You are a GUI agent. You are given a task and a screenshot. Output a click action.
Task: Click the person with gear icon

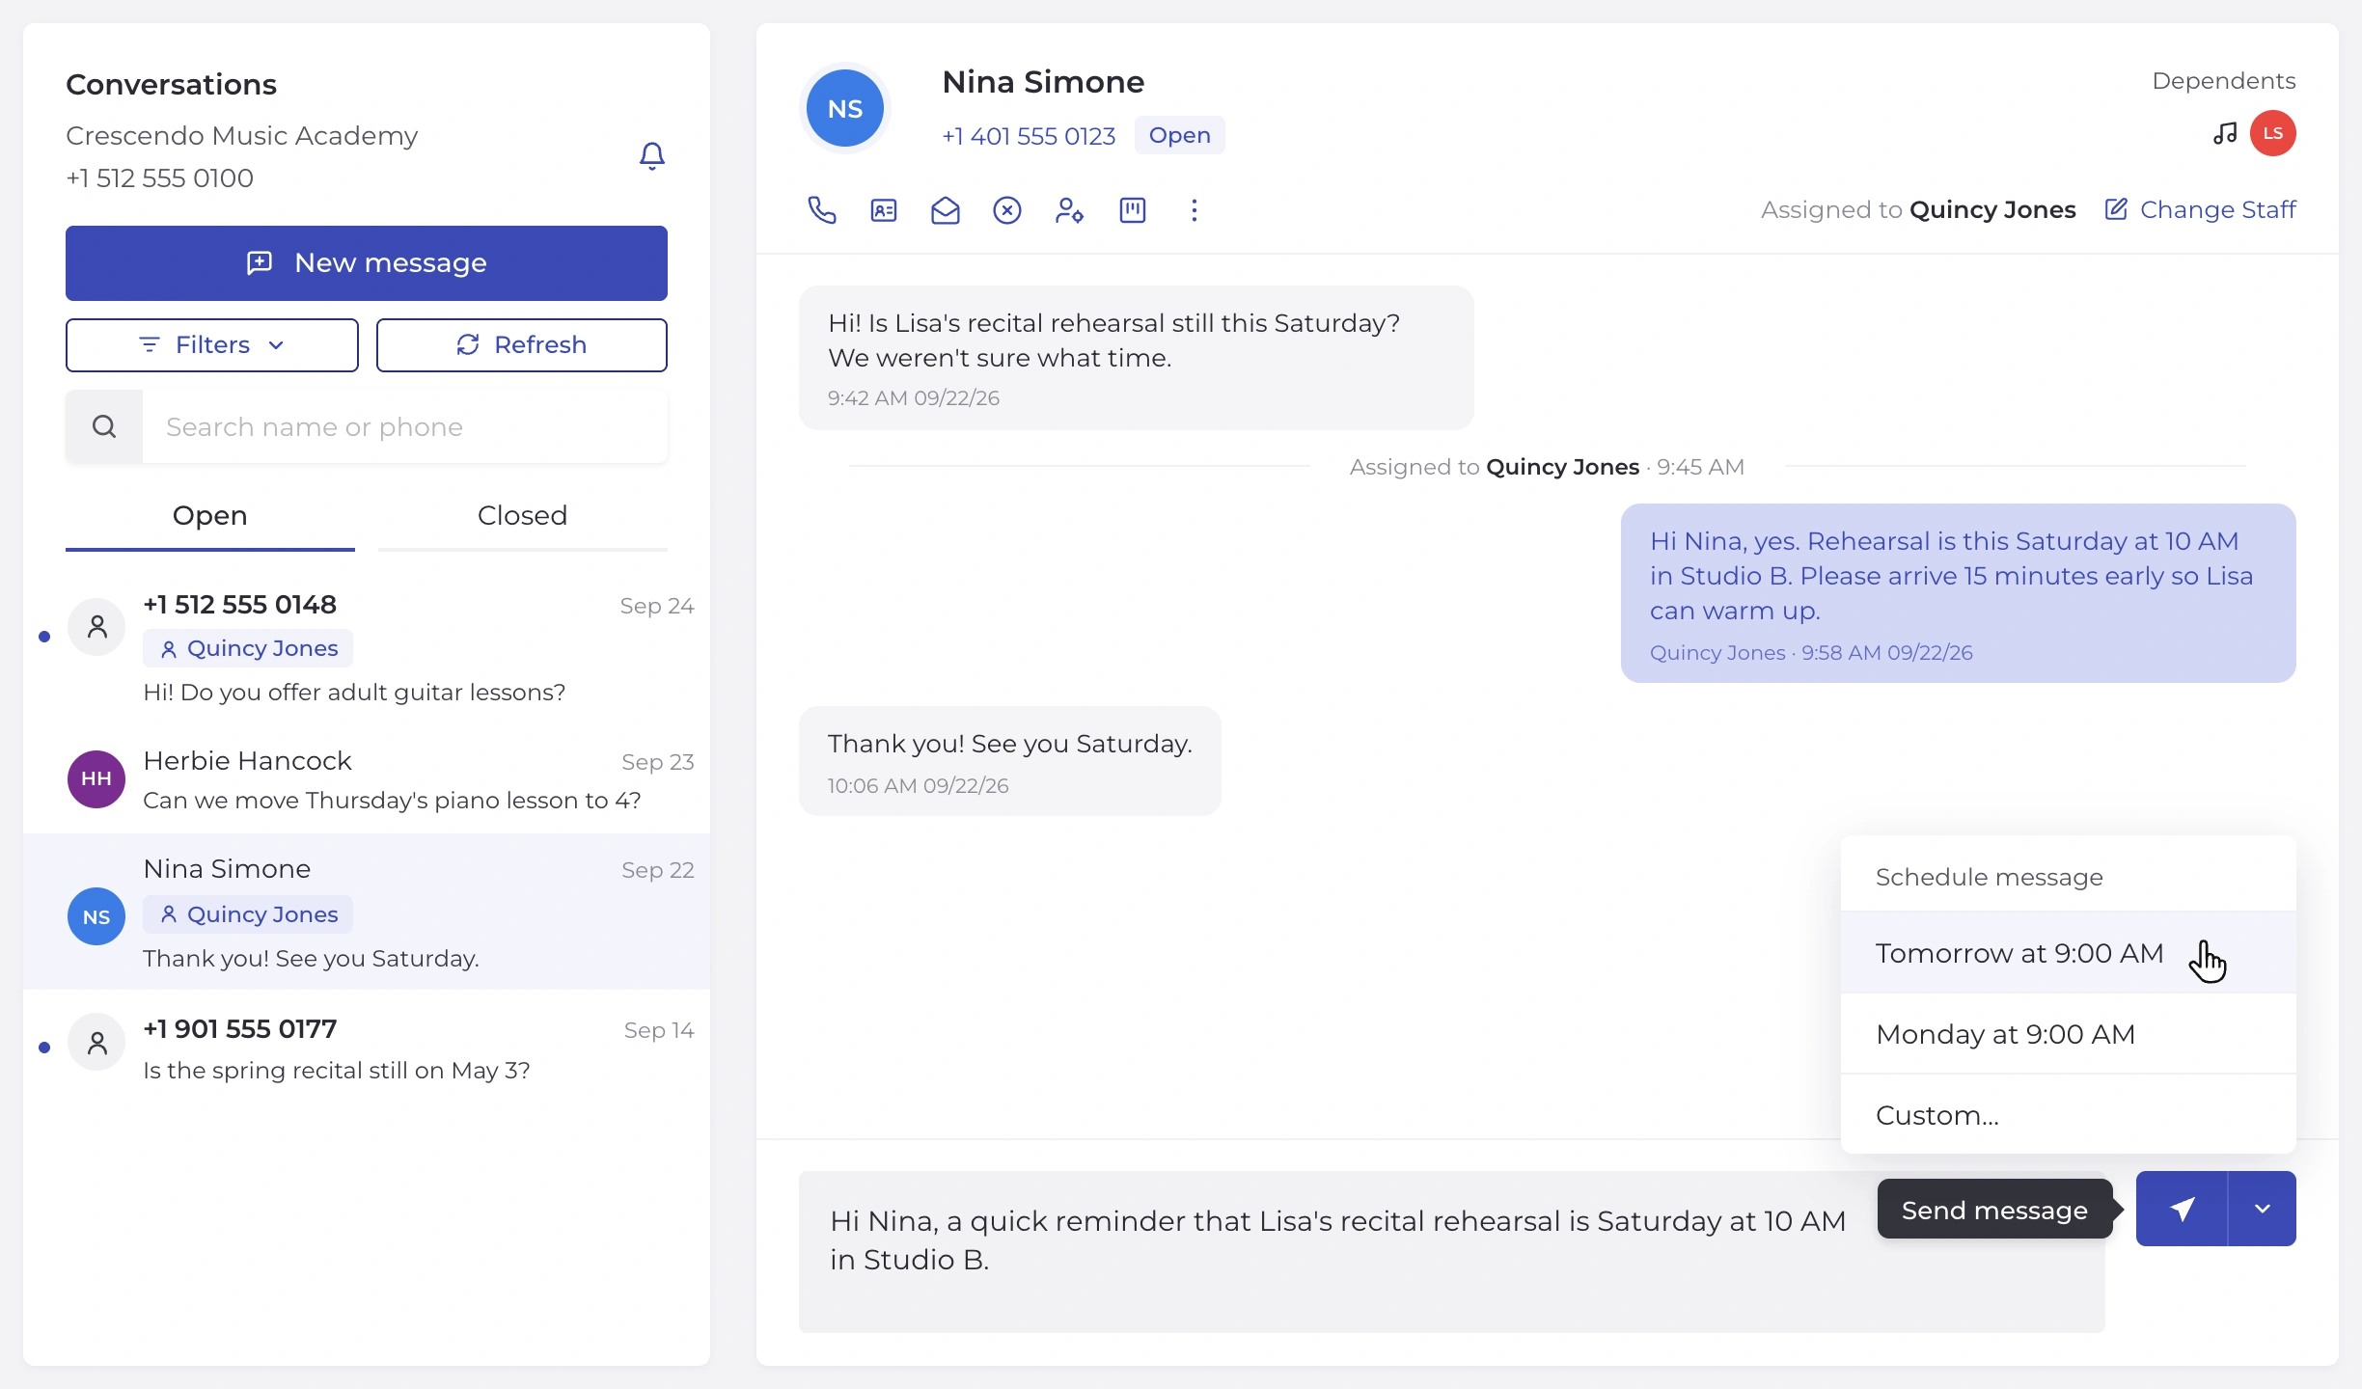tap(1069, 210)
